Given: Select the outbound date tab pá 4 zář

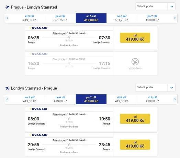Looking at the screenshot, I should 60,18.
